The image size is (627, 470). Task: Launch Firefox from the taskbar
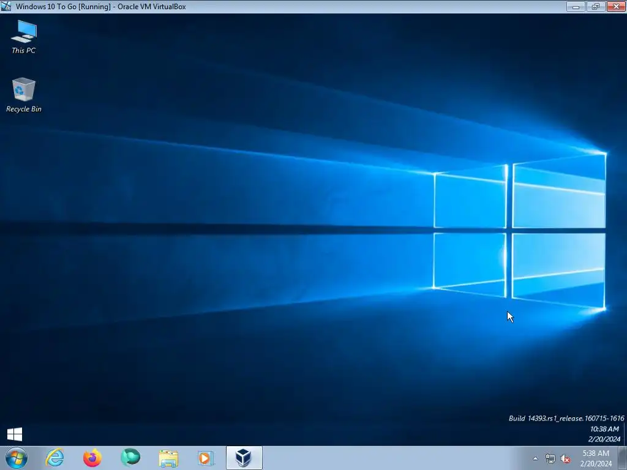click(92, 458)
